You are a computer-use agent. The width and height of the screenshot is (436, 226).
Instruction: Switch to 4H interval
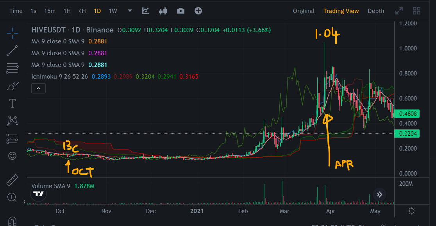tap(82, 11)
